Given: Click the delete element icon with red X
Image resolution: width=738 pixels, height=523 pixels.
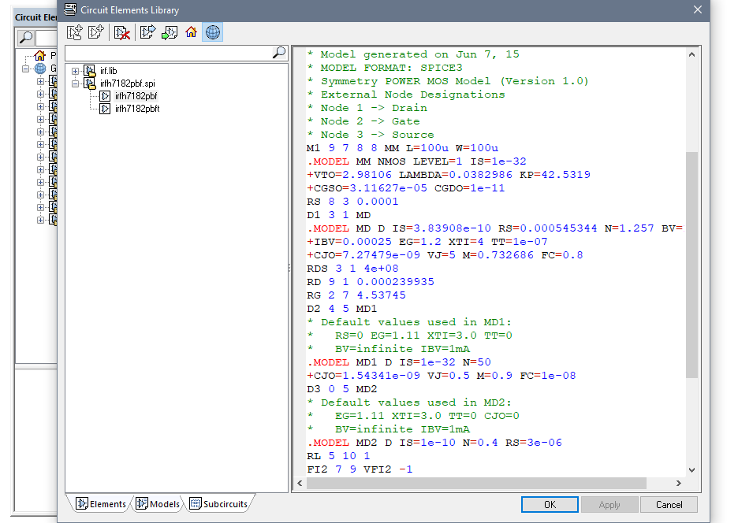Looking at the screenshot, I should click(x=121, y=32).
